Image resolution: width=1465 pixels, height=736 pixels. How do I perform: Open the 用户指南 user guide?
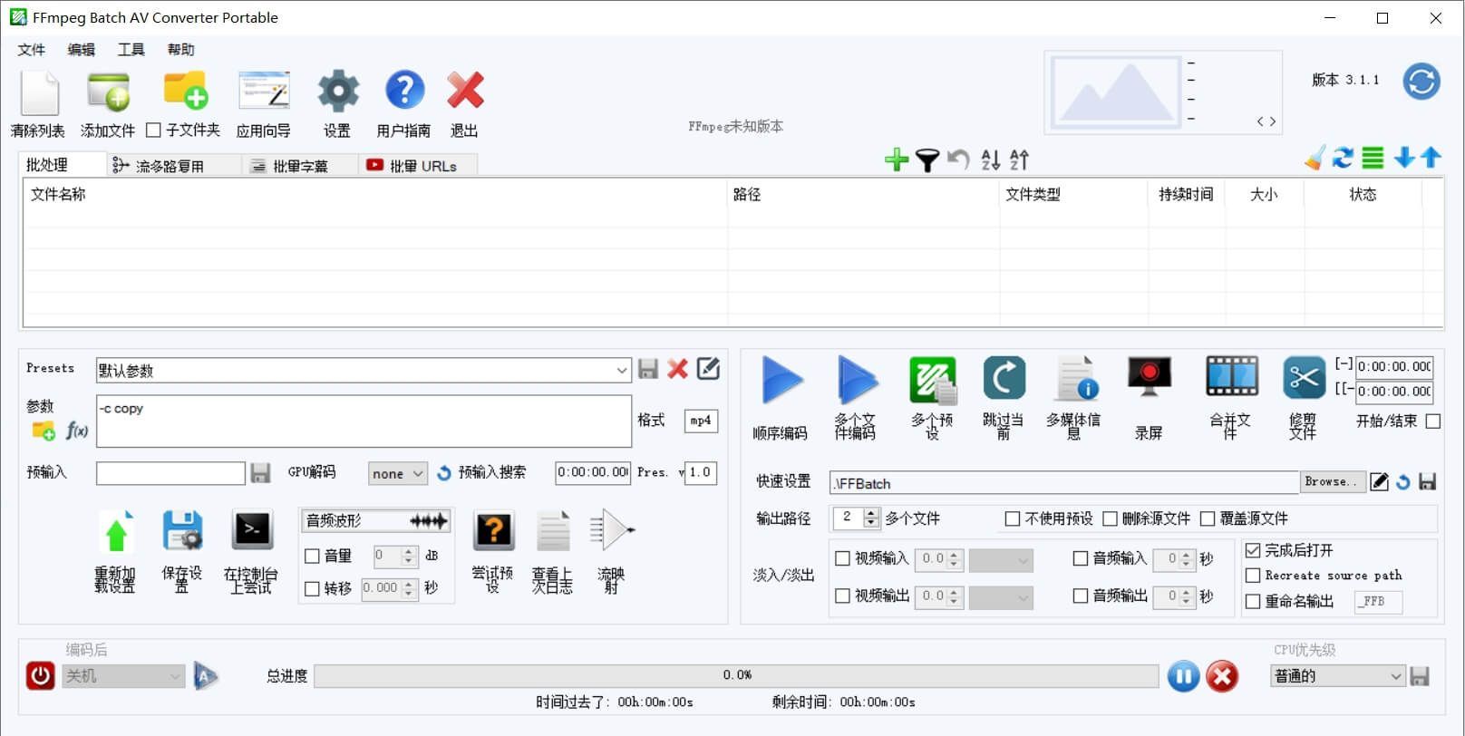point(404,91)
